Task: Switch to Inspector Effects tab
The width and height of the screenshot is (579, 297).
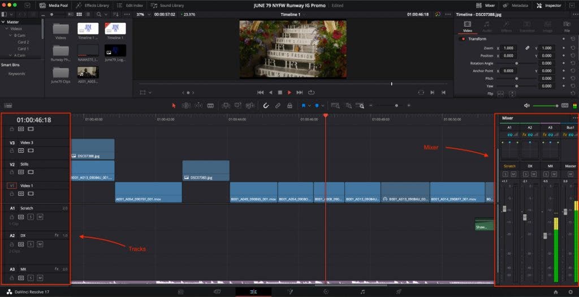Action: (x=506, y=27)
